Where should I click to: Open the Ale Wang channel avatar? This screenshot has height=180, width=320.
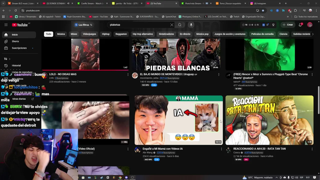pyautogui.click(x=137, y=150)
